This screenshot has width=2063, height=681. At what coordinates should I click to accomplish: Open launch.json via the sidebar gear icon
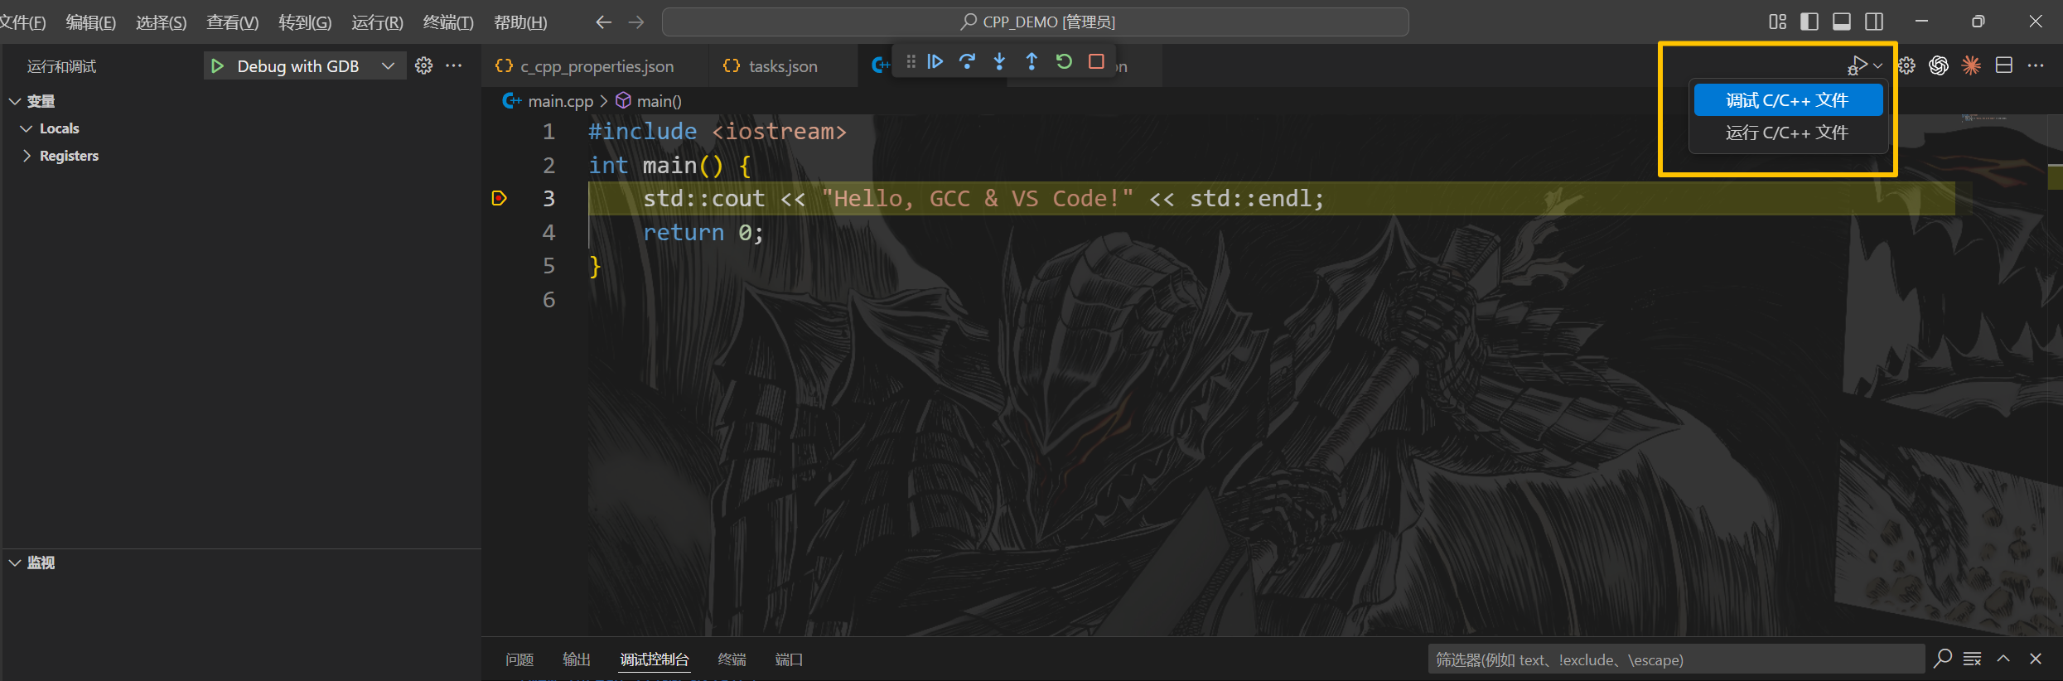423,66
